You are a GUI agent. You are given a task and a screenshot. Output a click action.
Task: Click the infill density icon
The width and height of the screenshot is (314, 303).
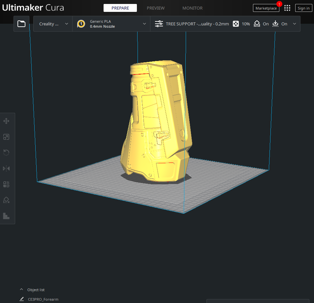pos(236,24)
